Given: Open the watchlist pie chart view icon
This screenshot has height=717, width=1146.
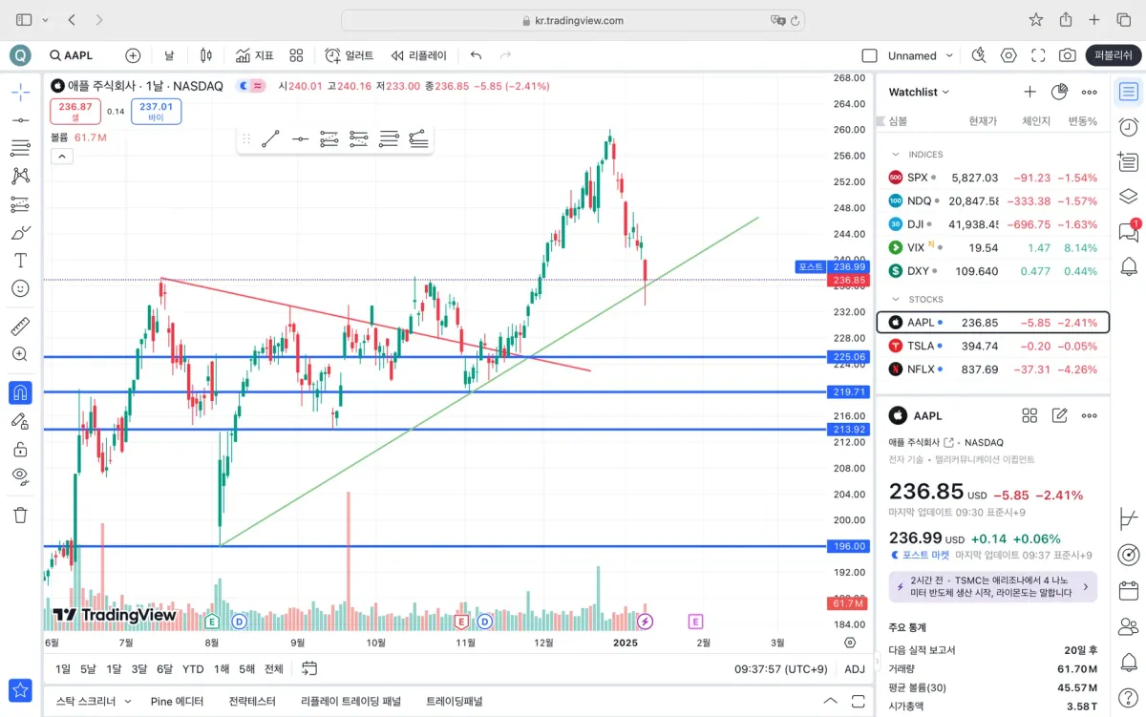Looking at the screenshot, I should (x=1059, y=92).
